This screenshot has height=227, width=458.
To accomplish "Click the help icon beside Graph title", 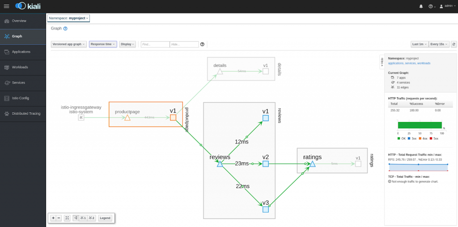I will [65, 28].
